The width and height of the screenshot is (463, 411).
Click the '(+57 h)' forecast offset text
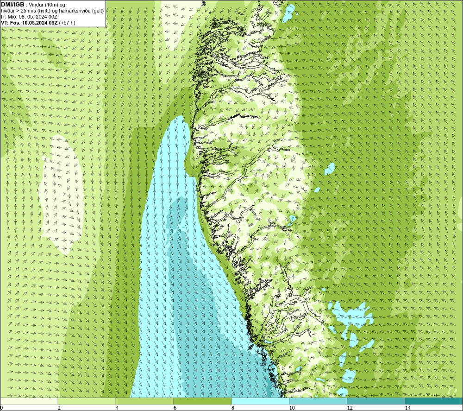67,23
